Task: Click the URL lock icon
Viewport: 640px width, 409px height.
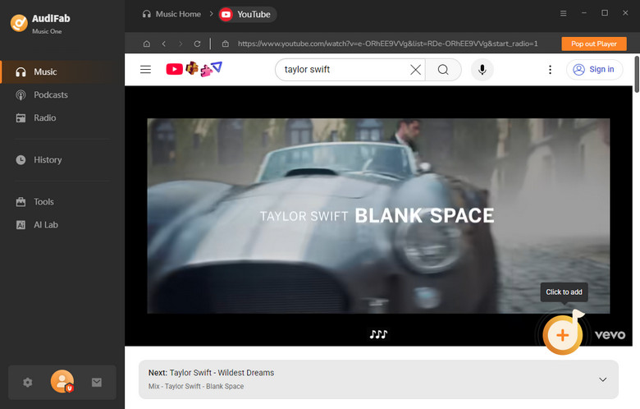Action: (x=226, y=44)
